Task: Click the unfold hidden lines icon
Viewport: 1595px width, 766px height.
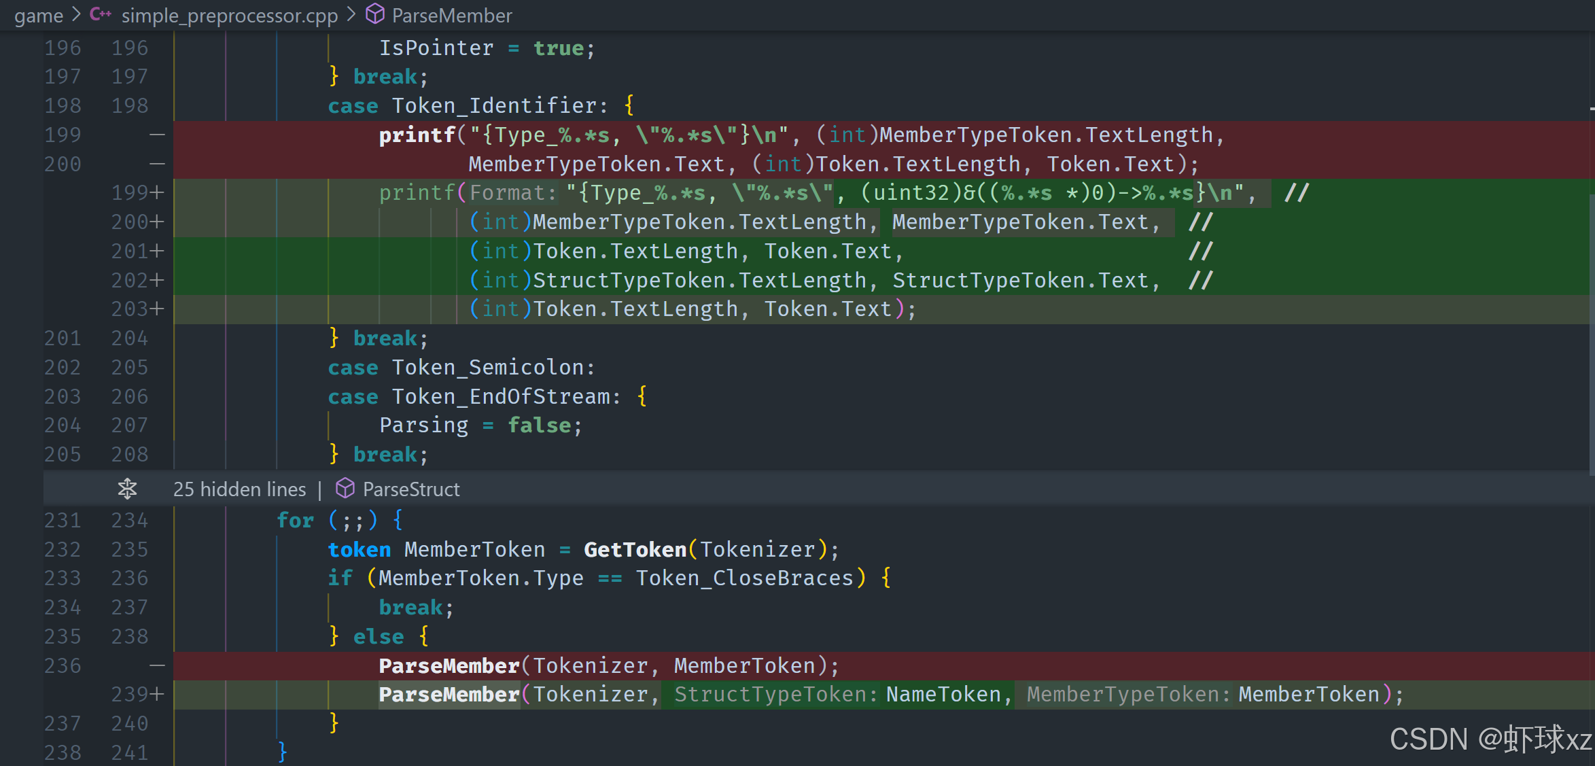Action: 127,489
